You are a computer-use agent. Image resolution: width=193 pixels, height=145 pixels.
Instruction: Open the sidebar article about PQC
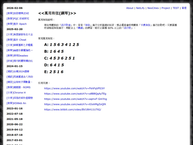tap(18, 19)
